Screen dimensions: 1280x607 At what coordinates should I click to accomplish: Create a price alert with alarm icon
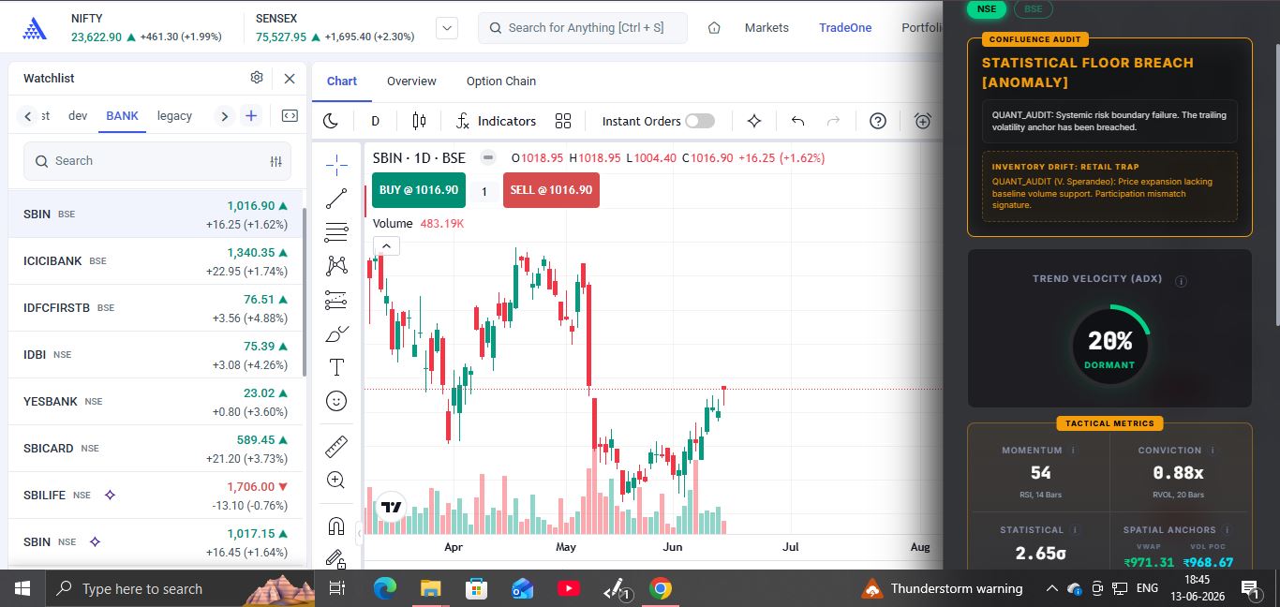(x=923, y=121)
